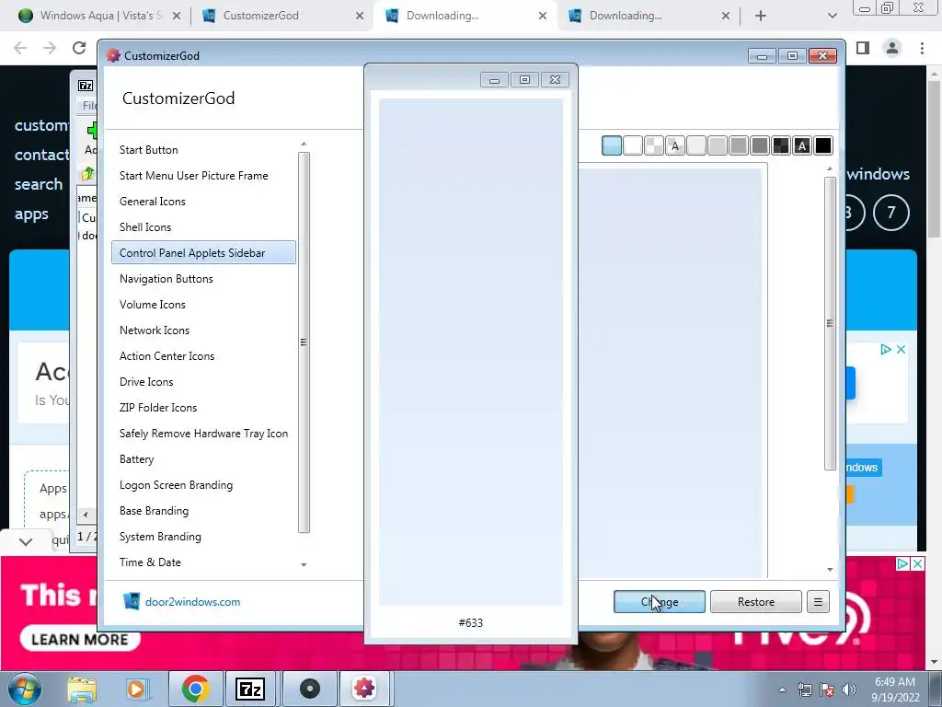Open the taskbar clock and date
The height and width of the screenshot is (707, 942).
895,690
